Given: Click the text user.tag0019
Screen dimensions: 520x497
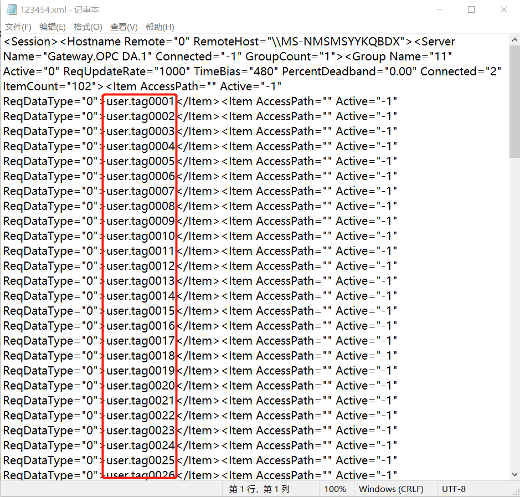Looking at the screenshot, I should coord(140,371).
